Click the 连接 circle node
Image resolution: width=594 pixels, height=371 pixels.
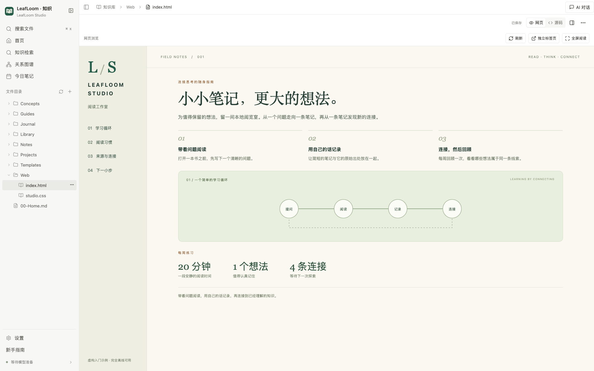click(x=452, y=209)
